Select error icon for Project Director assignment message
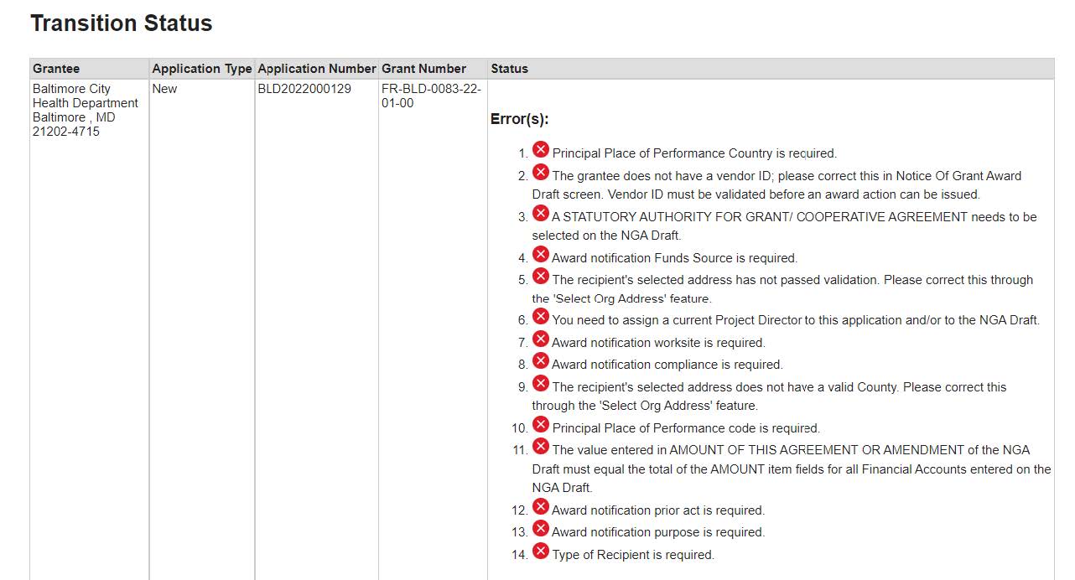 click(541, 317)
